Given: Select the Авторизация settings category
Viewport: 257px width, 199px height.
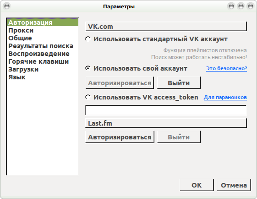Looking at the screenshot, I should tap(43, 22).
